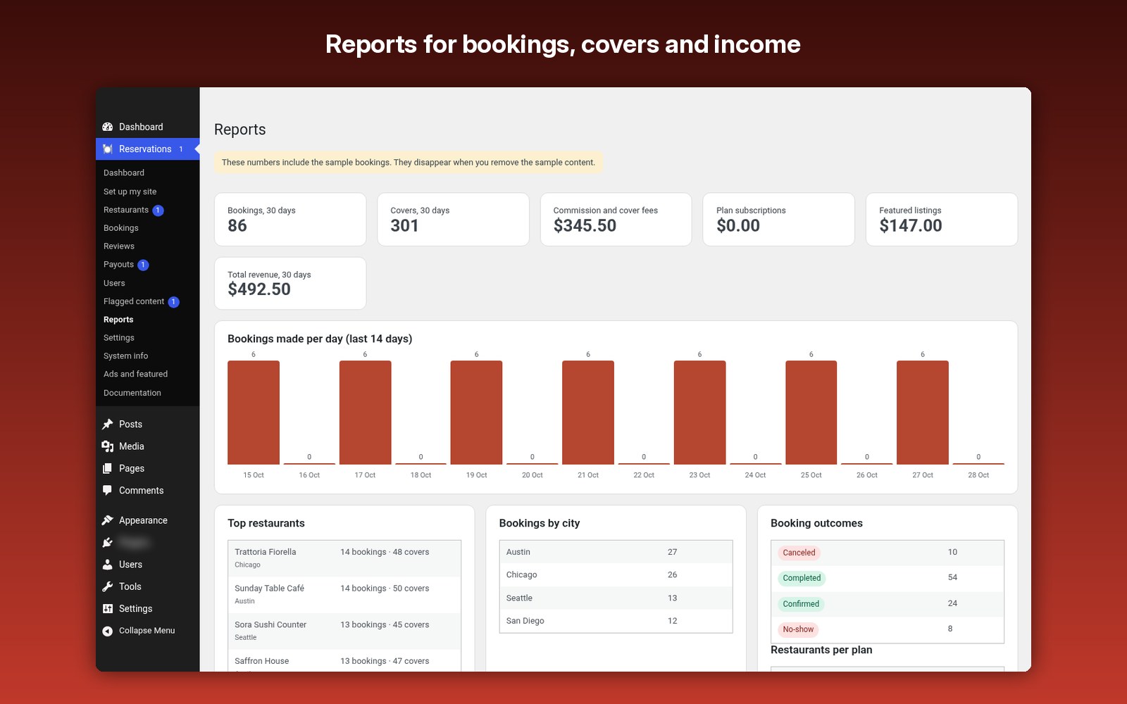Click the Sunday Table Café row
Image resolution: width=1127 pixels, height=704 pixels.
[x=344, y=595]
